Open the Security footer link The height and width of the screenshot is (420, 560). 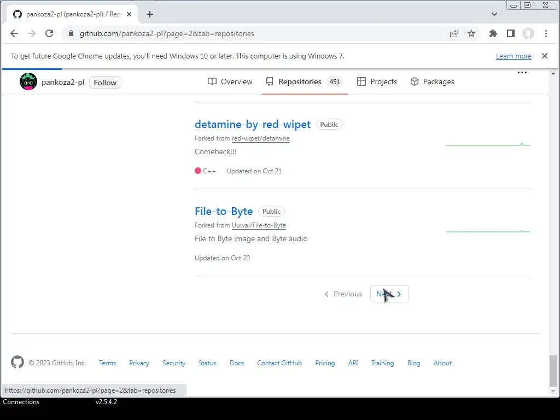pos(174,363)
